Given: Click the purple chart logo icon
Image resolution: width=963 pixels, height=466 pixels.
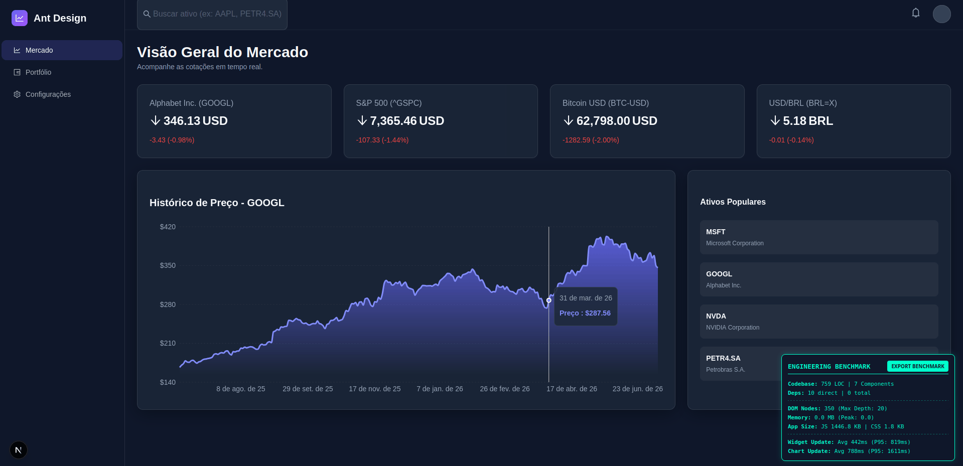Looking at the screenshot, I should point(20,18).
